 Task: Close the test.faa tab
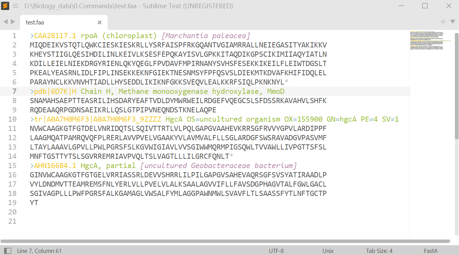99,22
